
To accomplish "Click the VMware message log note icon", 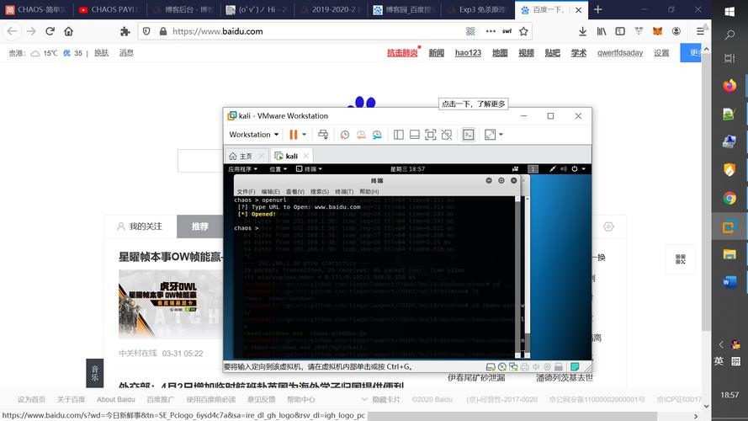I will 575,366.
